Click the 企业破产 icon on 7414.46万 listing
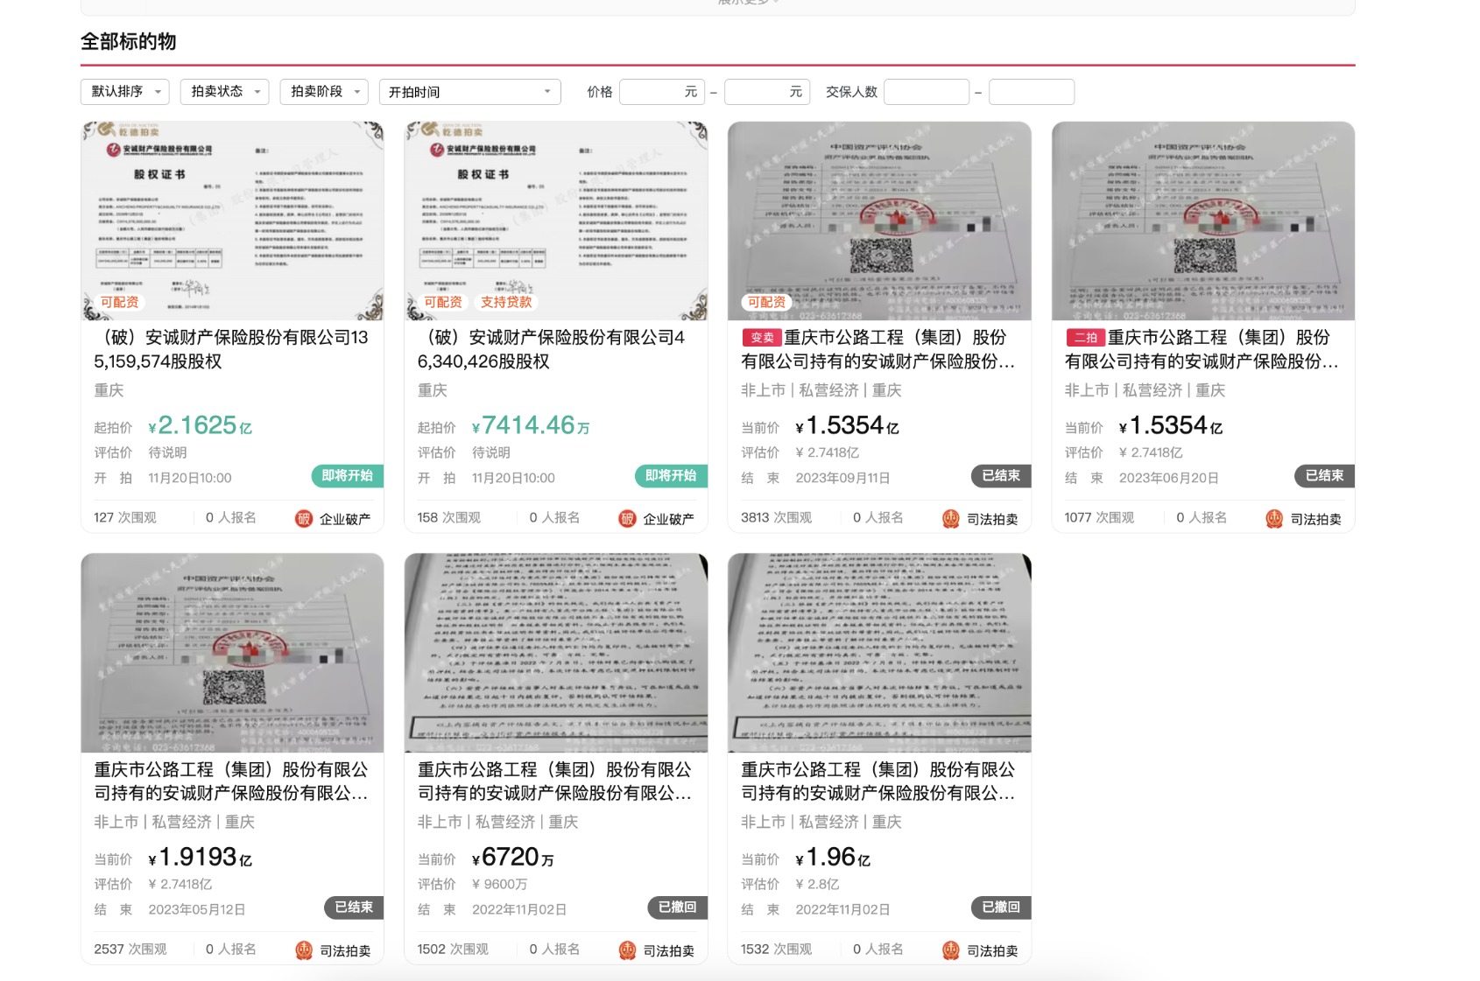This screenshot has width=1480, height=981. [x=627, y=519]
